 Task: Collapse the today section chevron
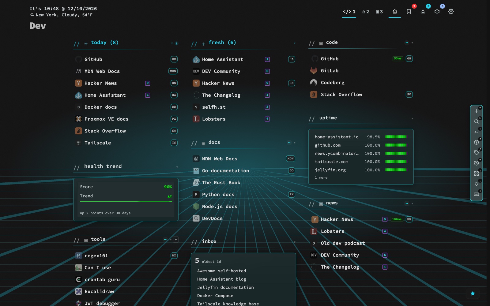[172, 43]
